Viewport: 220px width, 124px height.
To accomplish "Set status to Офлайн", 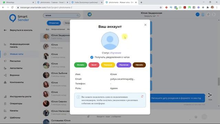I will coord(139,65).
